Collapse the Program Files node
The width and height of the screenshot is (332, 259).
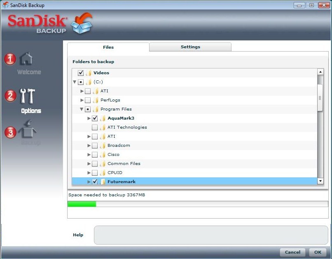tap(82, 109)
